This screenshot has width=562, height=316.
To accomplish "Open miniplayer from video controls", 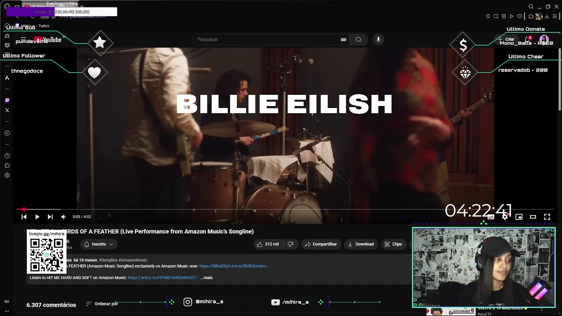I will pos(519,217).
